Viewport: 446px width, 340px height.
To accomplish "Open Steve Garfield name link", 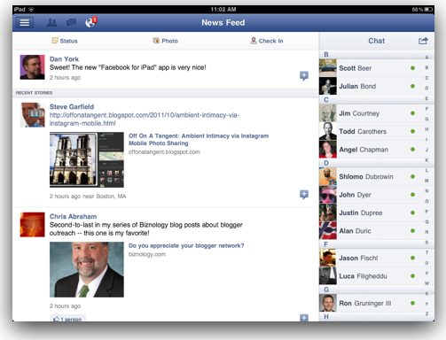I will [x=72, y=107].
